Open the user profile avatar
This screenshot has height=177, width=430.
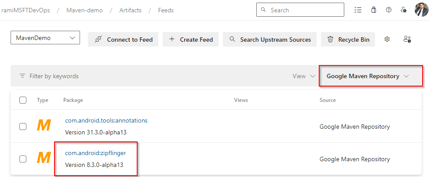421,10
